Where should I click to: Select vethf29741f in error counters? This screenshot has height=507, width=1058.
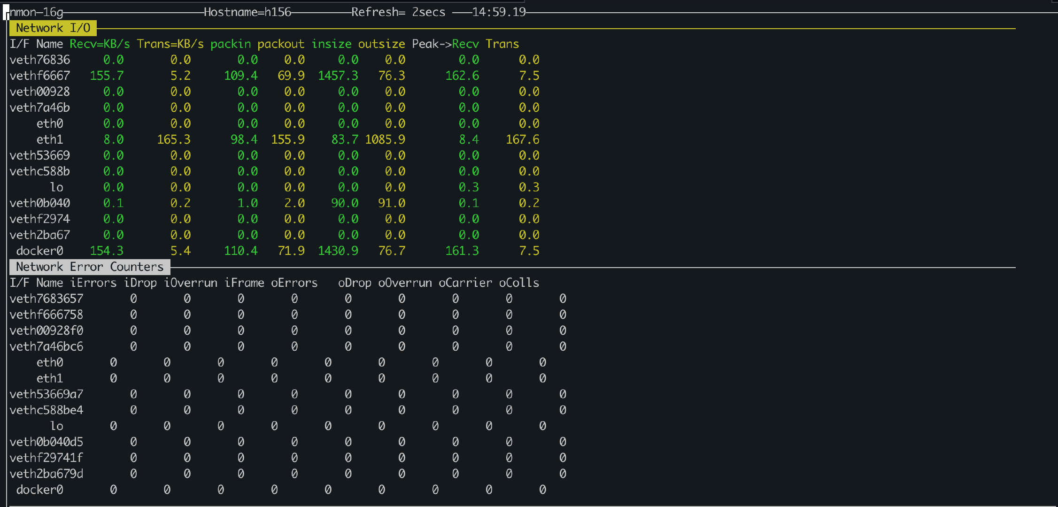point(46,458)
